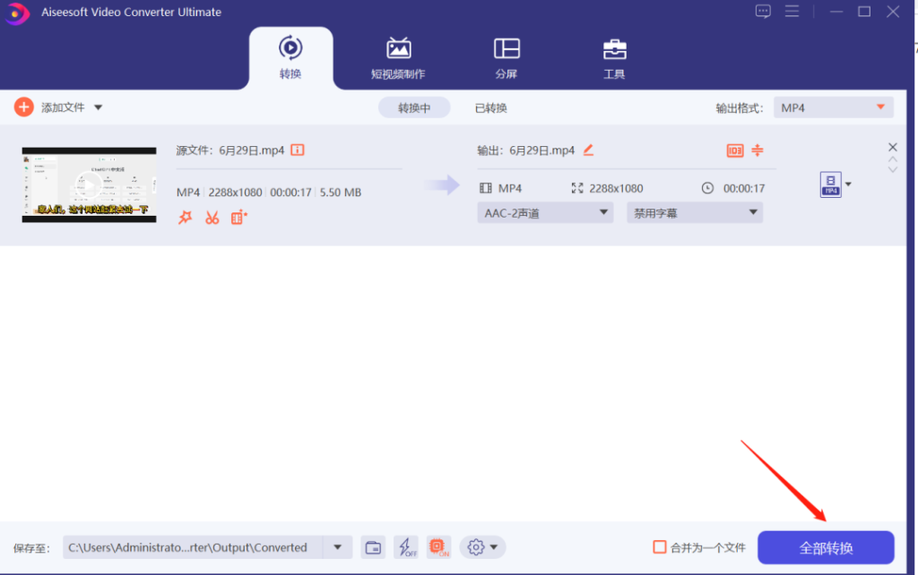This screenshot has height=575, width=918.
Task: Click source file name 源文件：6月29日.mp4
Action: (230, 150)
